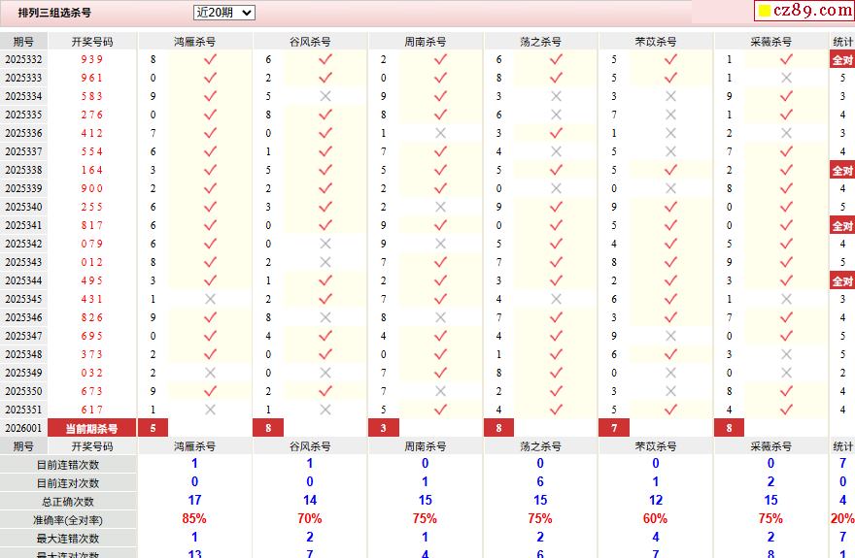Click the 周南杀号 check mark for period 2025351
The height and width of the screenshot is (558, 855).
click(440, 410)
